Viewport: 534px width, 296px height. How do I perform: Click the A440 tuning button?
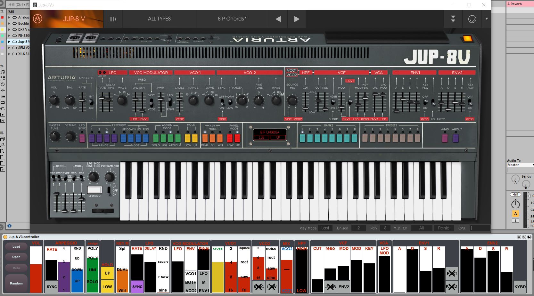[445, 138]
